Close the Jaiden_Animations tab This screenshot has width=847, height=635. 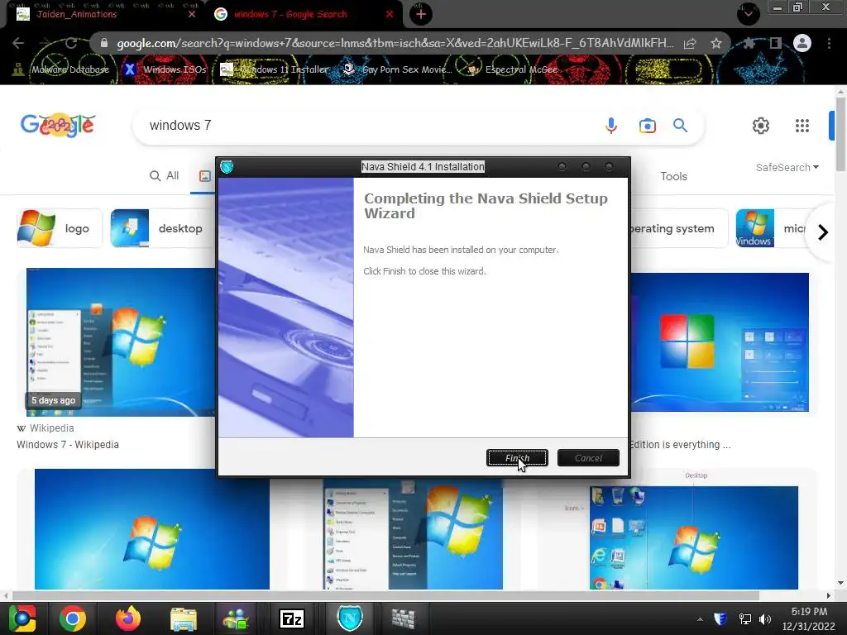[x=192, y=15]
